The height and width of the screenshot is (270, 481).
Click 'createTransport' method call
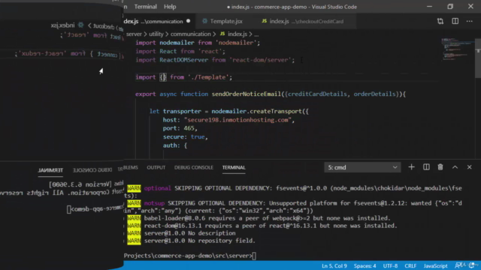click(276, 112)
